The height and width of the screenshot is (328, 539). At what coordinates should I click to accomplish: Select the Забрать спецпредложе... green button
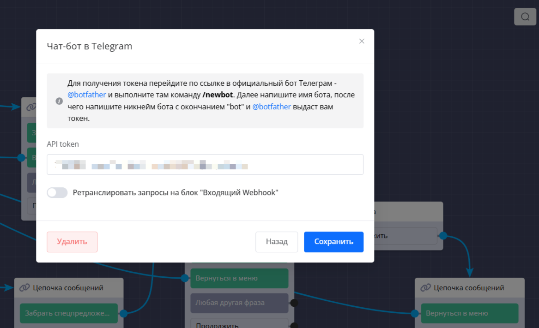point(69,313)
